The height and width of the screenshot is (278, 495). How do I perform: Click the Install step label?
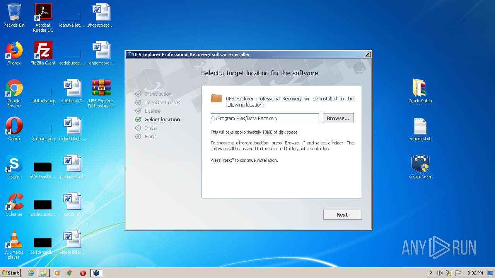[151, 128]
